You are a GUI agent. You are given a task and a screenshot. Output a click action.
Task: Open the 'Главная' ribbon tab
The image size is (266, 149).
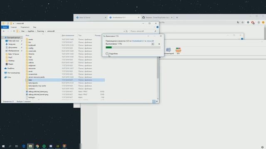click(x=14, y=27)
